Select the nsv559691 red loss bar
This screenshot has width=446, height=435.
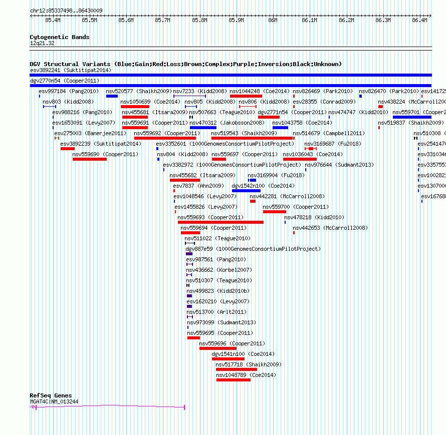pos(135,128)
